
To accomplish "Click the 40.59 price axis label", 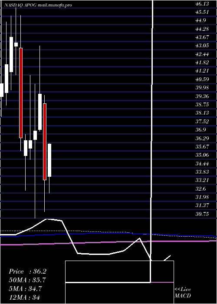I will (x=202, y=79).
